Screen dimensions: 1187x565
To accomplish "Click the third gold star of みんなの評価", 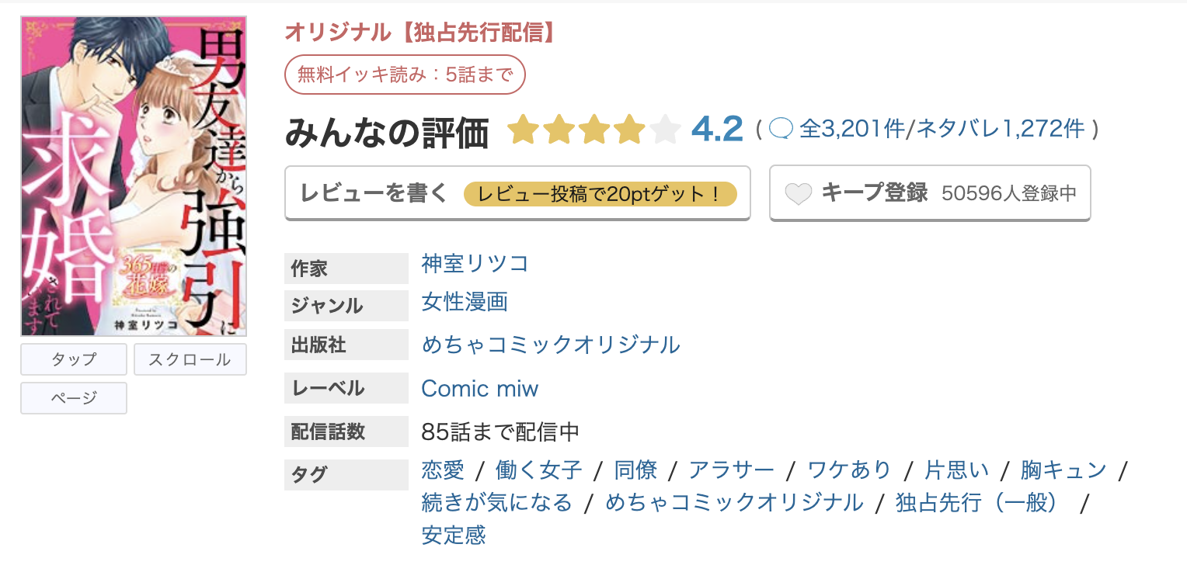I will 593,130.
